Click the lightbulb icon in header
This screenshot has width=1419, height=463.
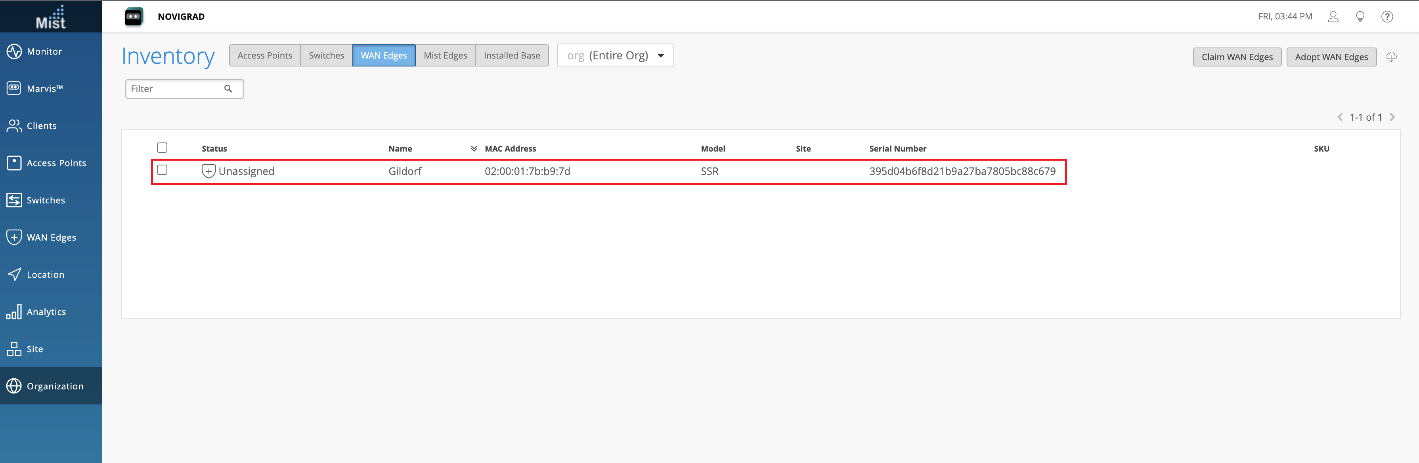point(1360,17)
